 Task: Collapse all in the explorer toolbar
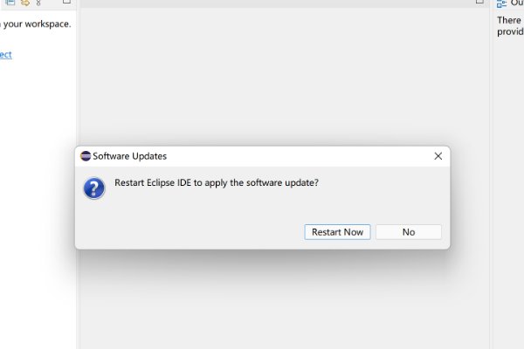click(10, 3)
